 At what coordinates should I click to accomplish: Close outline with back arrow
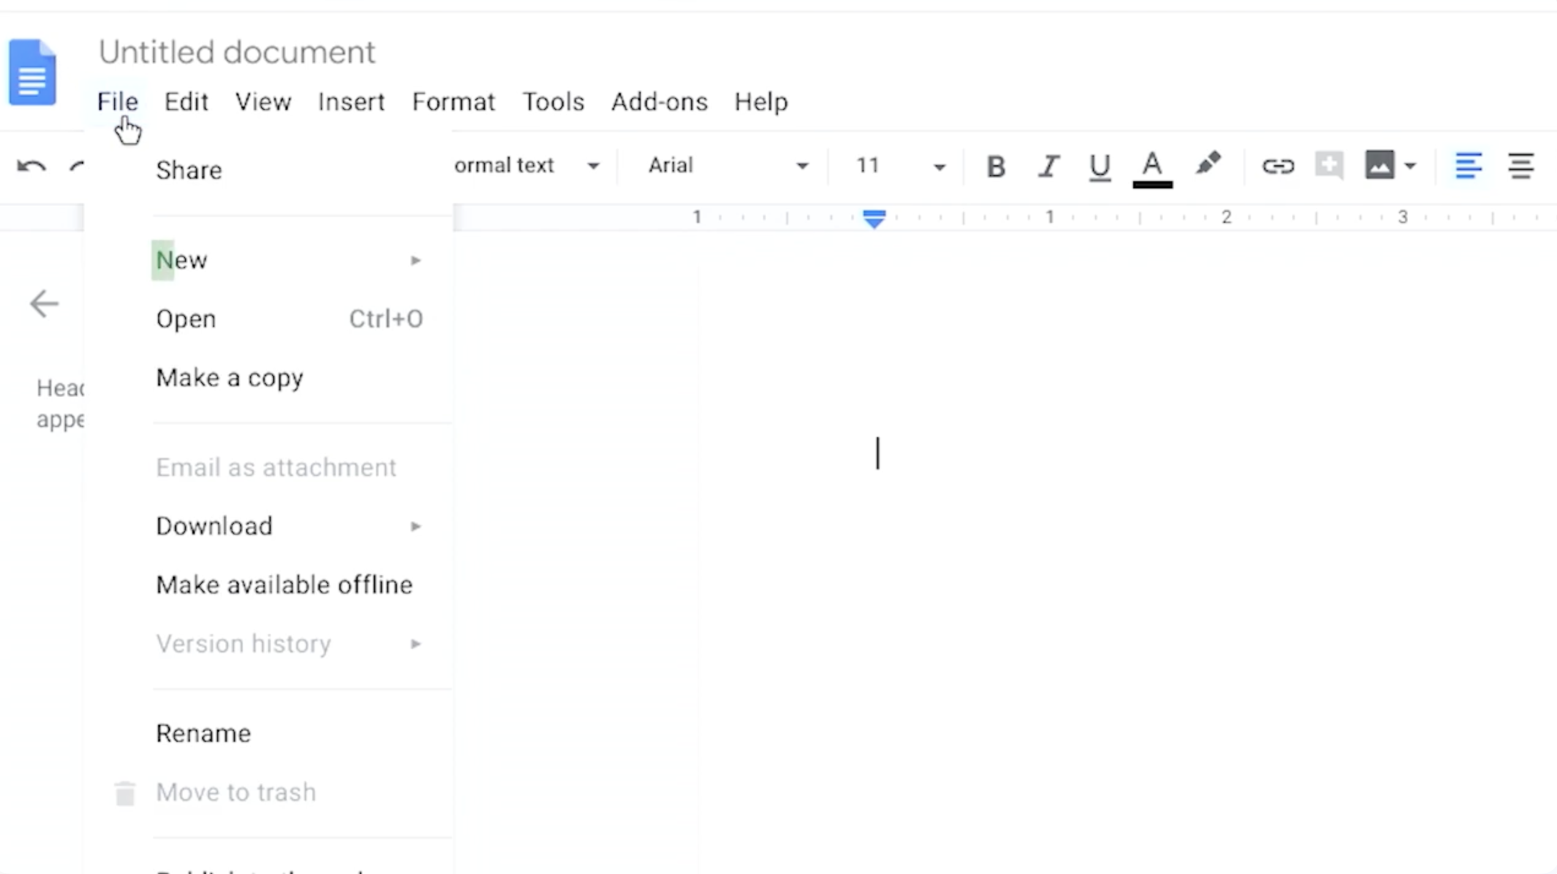pos(44,304)
